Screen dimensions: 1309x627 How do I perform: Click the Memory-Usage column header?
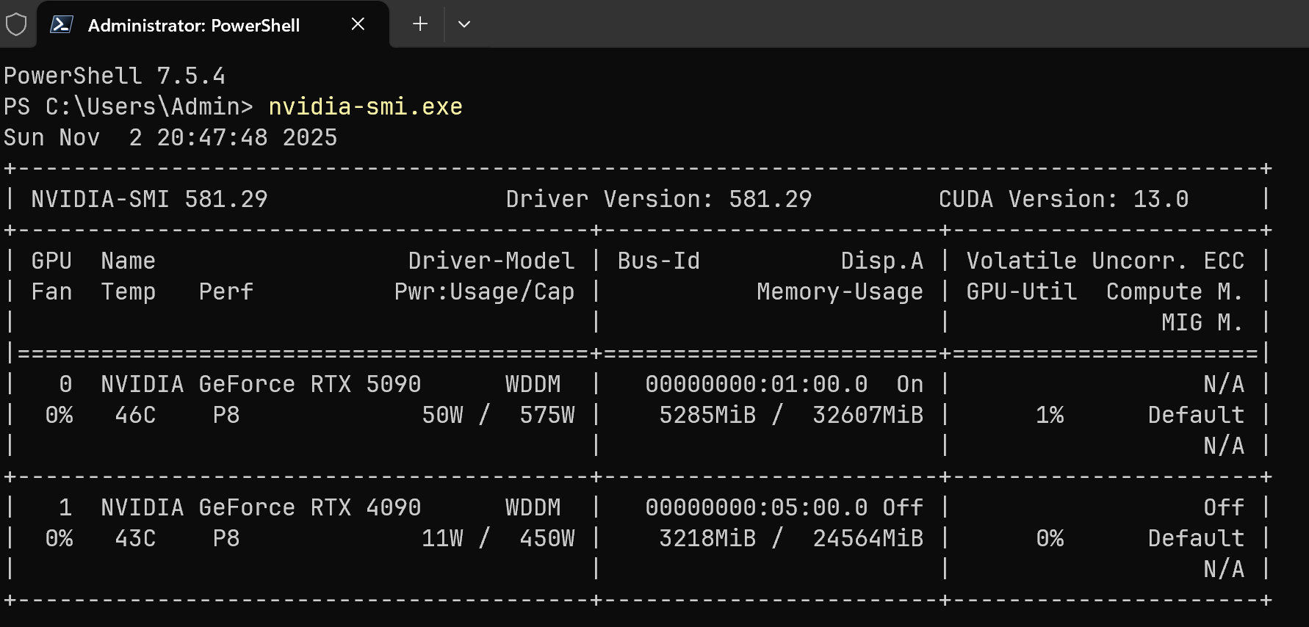[840, 292]
